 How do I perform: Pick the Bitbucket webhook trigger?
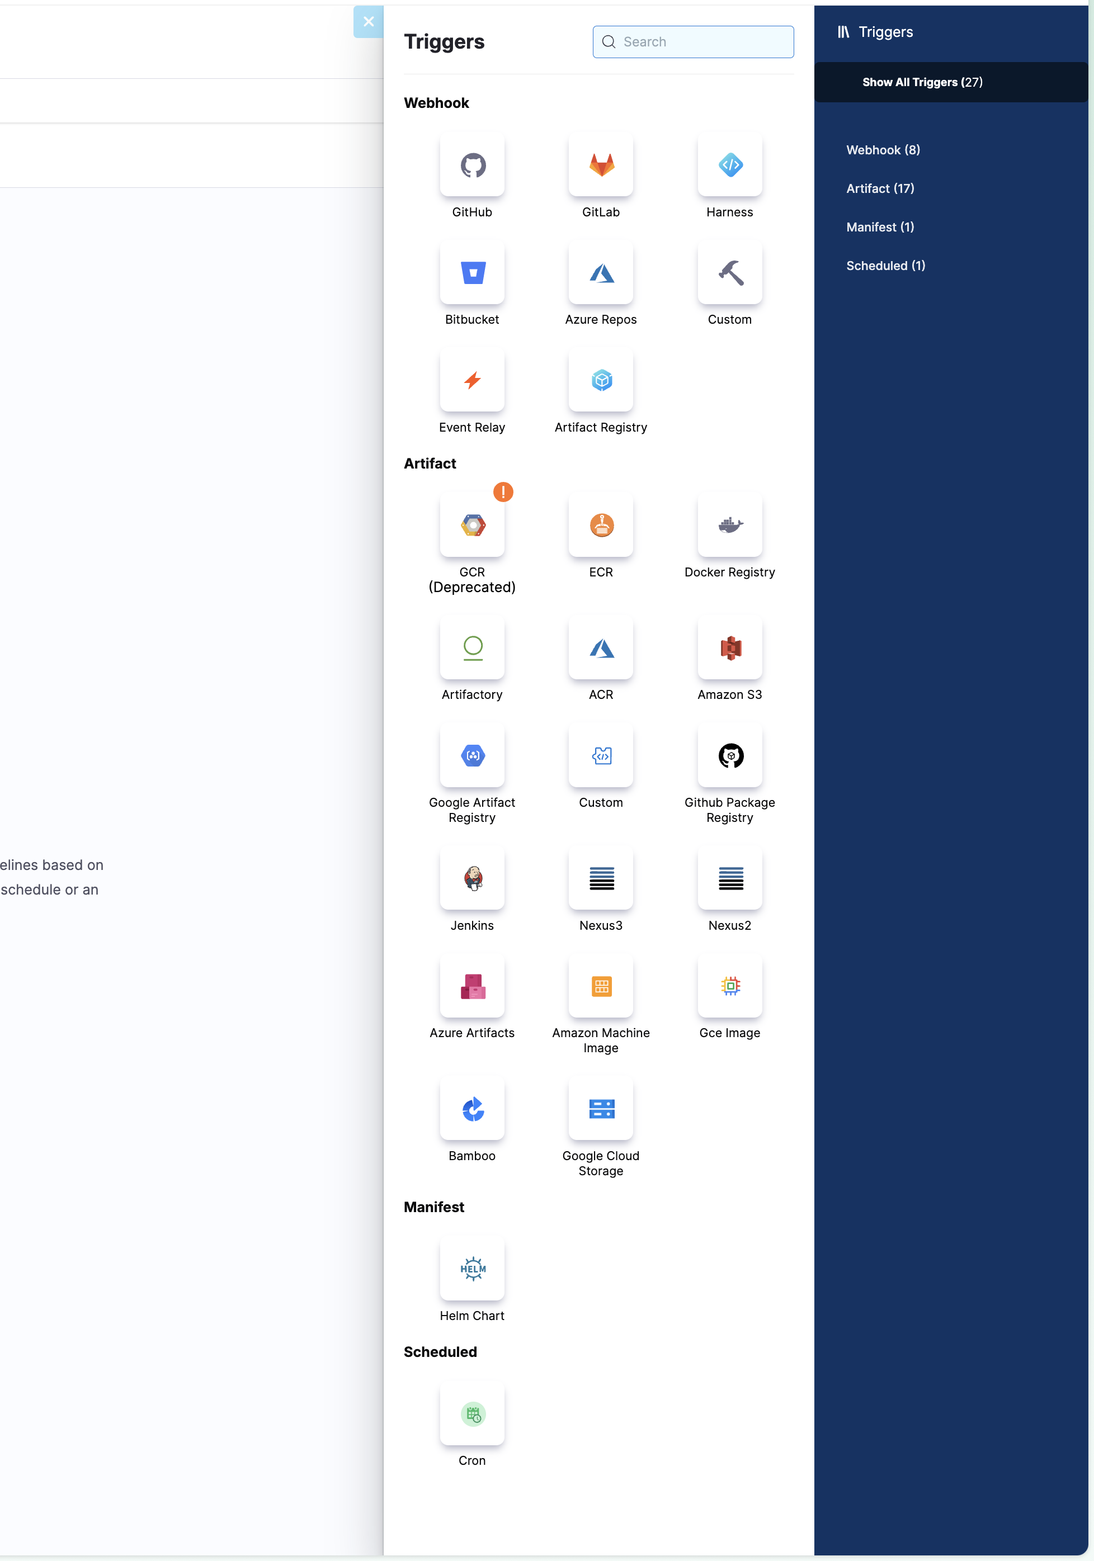(x=472, y=273)
